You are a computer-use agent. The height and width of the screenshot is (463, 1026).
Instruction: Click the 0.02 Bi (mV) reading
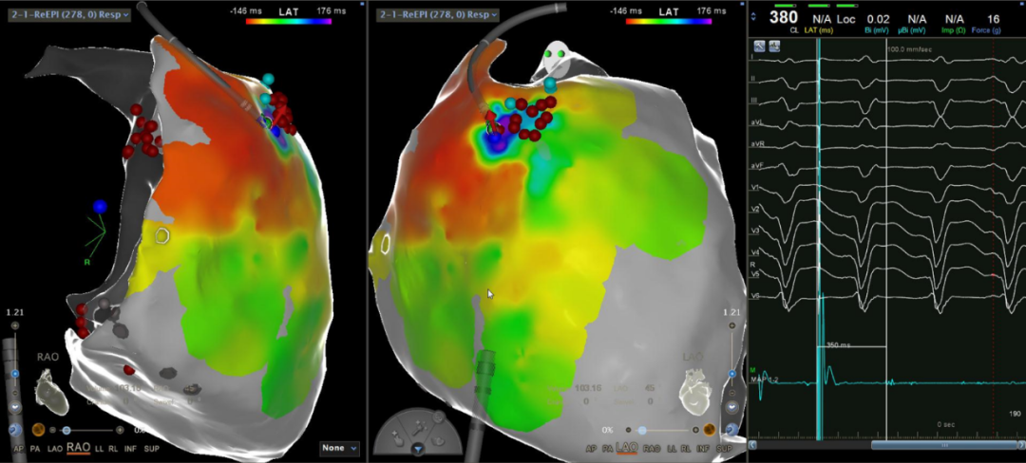point(879,19)
